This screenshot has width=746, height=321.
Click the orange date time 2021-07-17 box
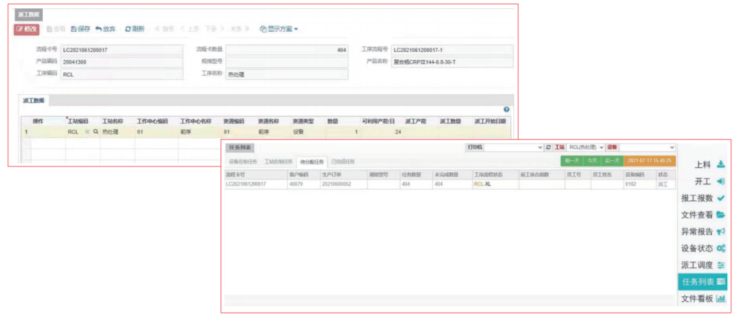649,161
